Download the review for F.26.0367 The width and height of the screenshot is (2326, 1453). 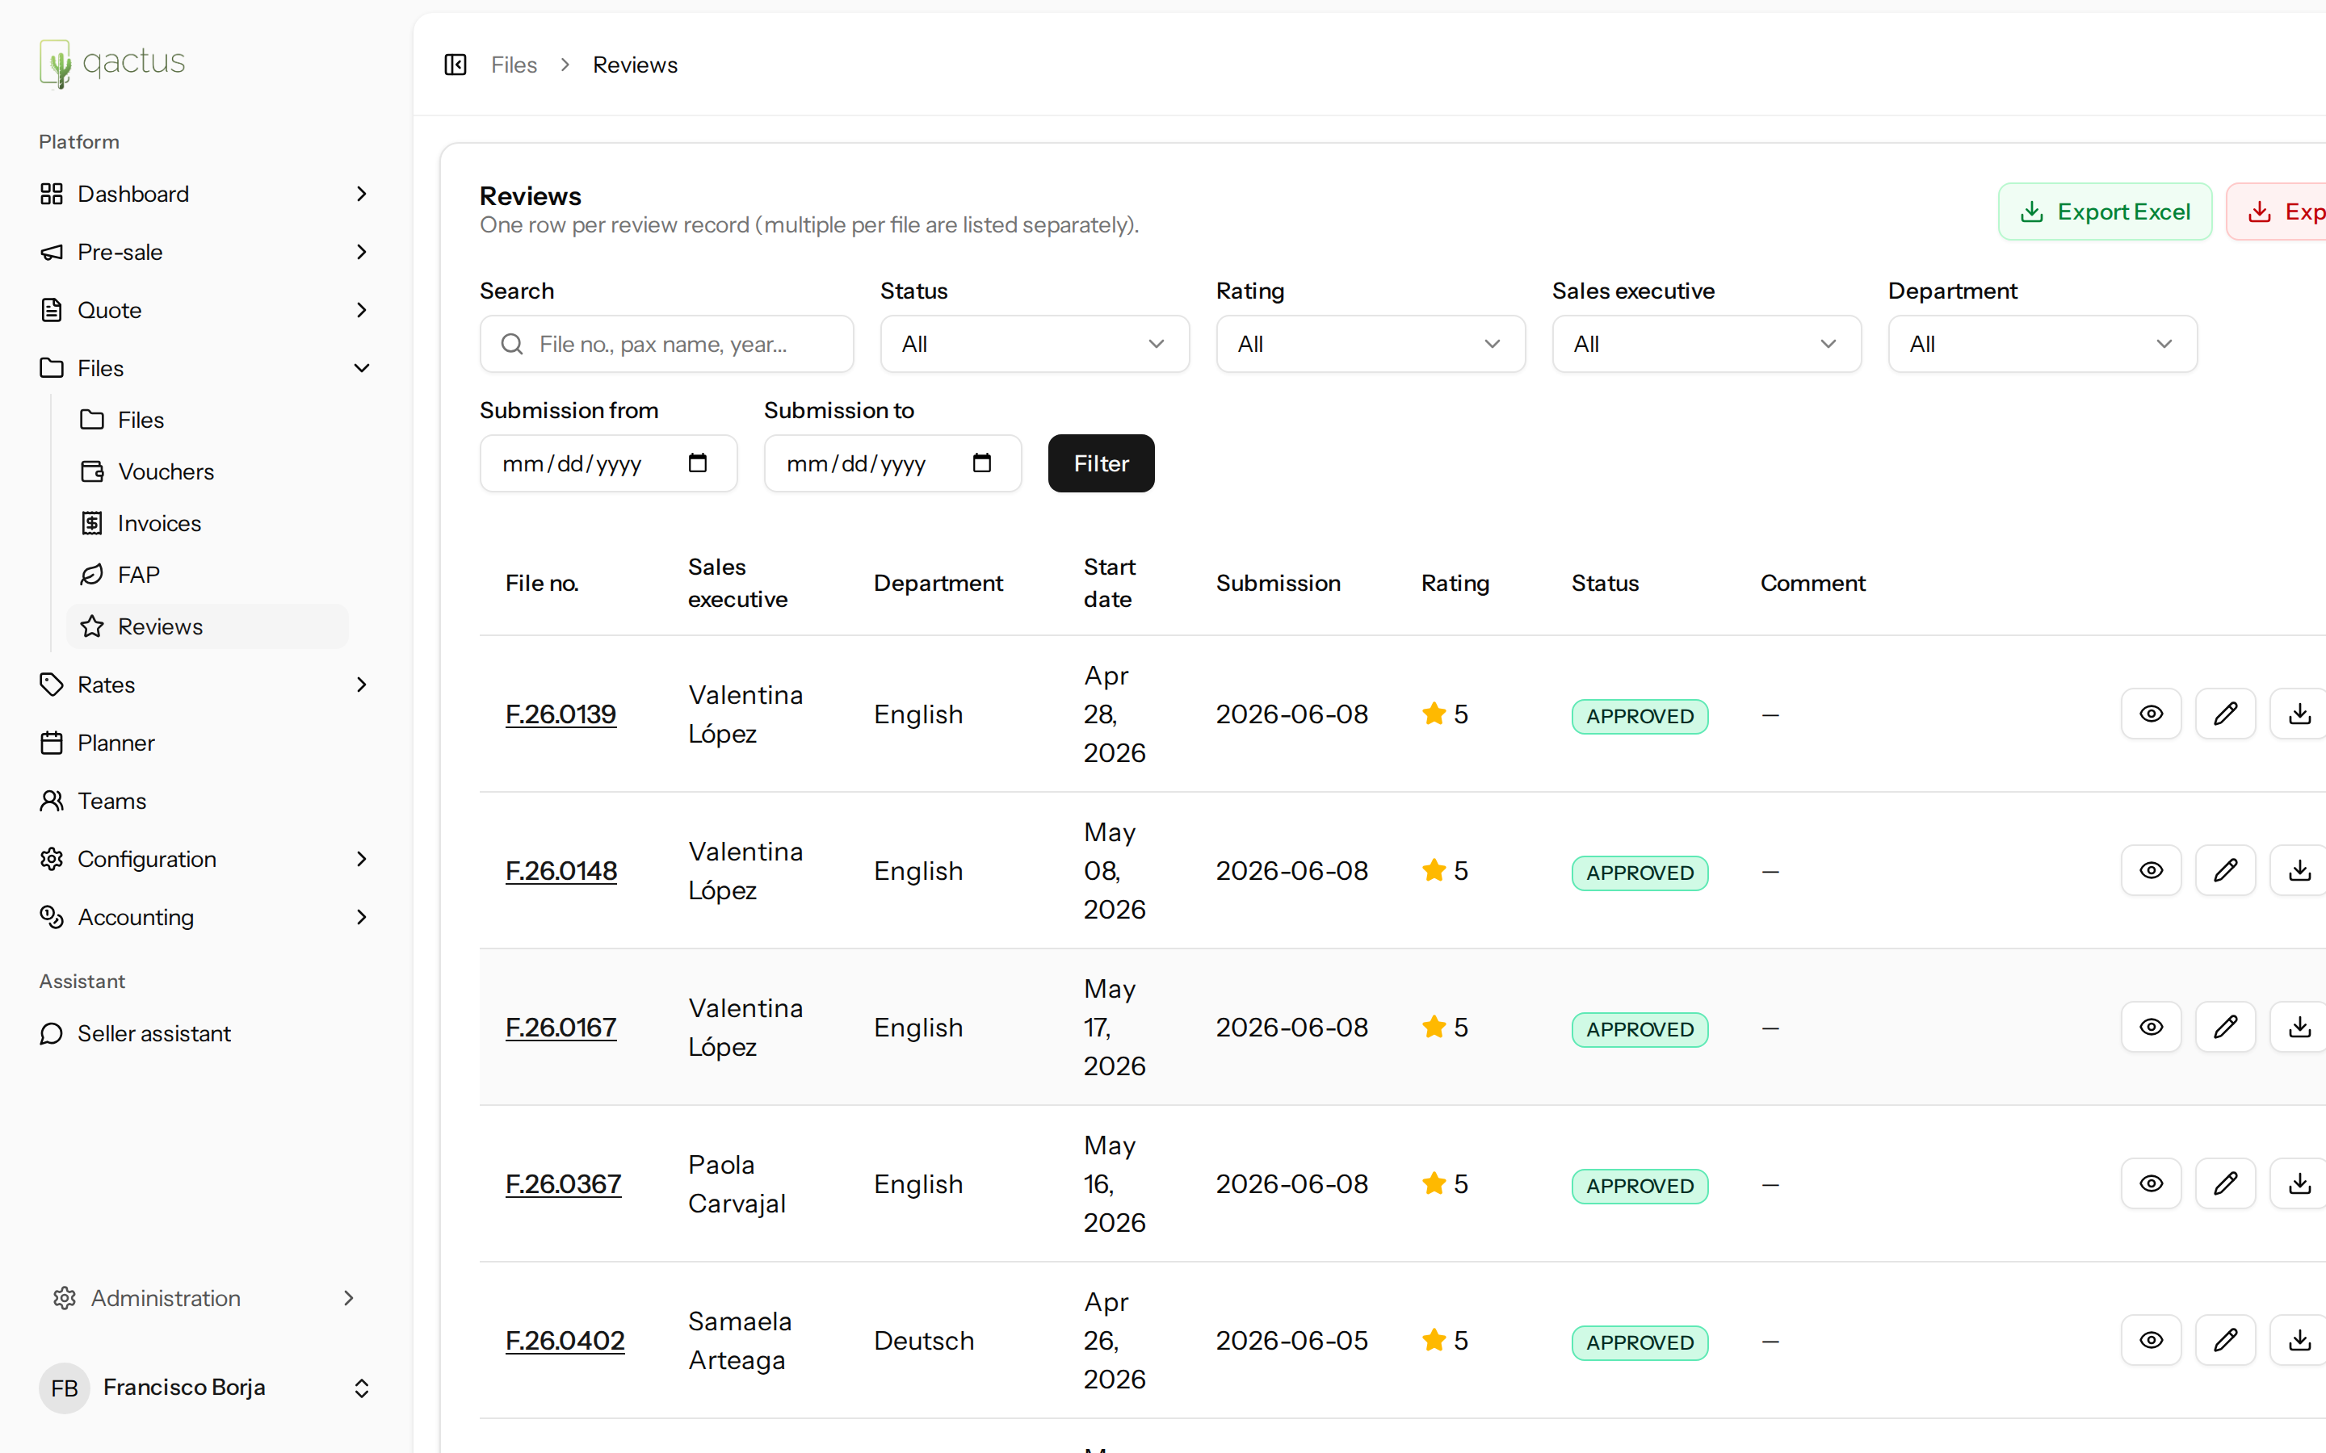pyautogui.click(x=2299, y=1184)
